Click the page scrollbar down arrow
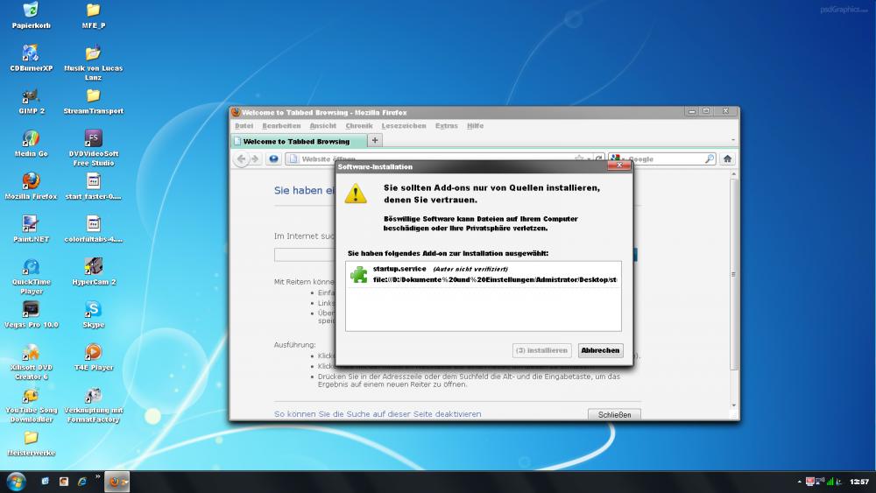This screenshot has width=876, height=493. point(733,405)
